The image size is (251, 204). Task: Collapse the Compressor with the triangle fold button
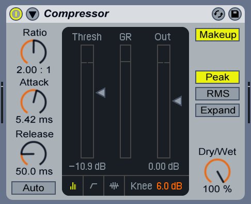tap(33, 14)
